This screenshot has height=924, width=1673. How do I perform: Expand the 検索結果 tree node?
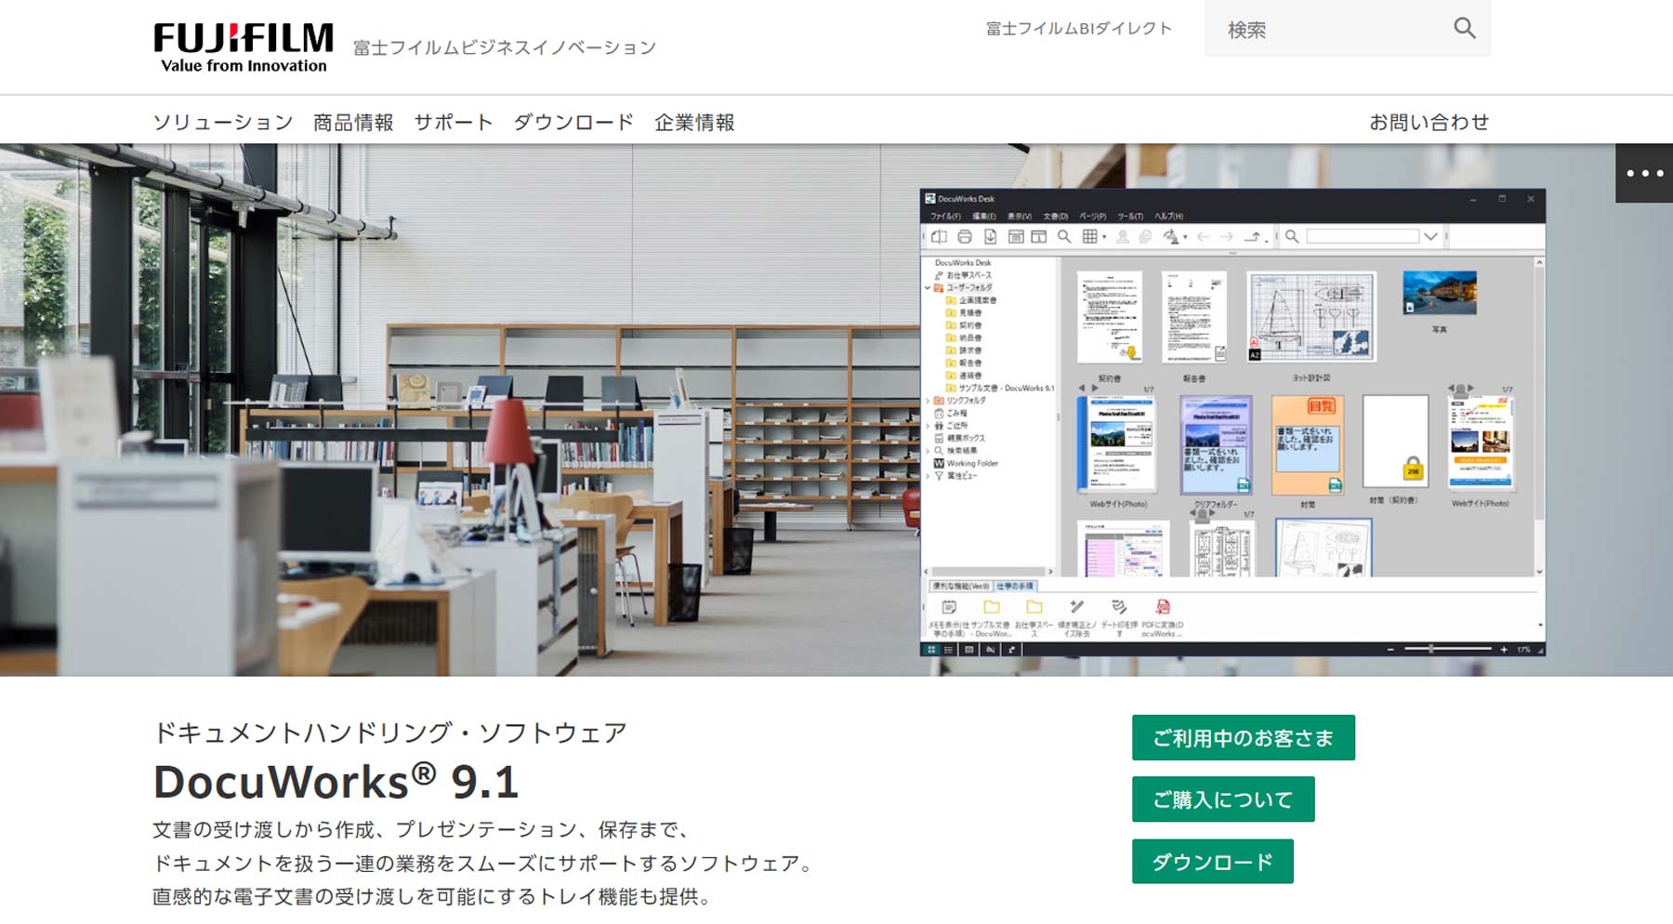tap(928, 451)
